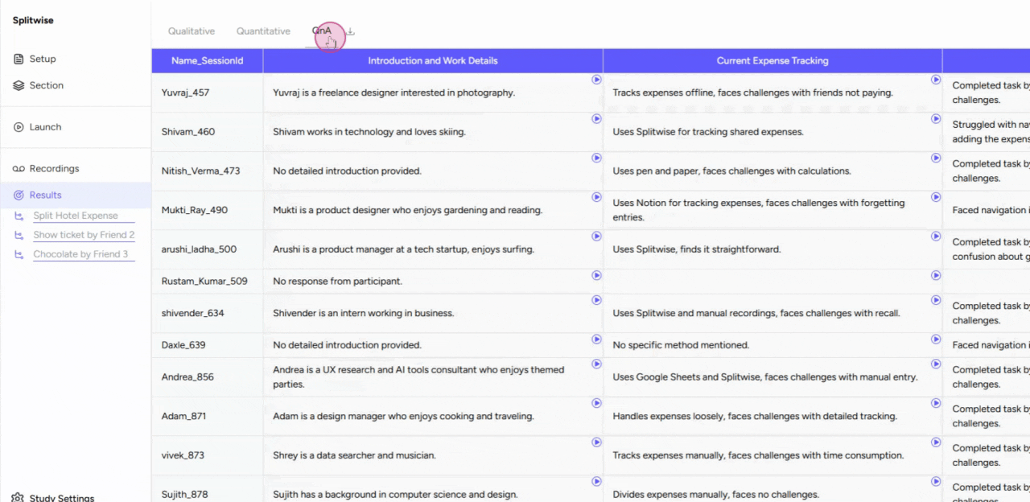Open Split Hotel Expense task link

coord(76,216)
